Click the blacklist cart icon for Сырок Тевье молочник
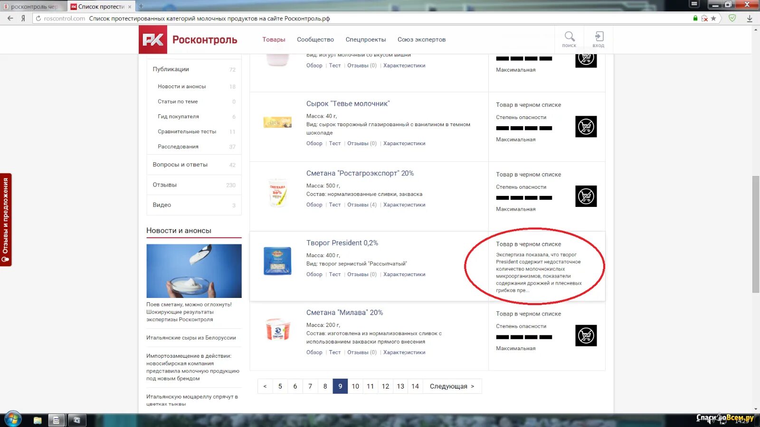760x427 pixels. [x=586, y=127]
